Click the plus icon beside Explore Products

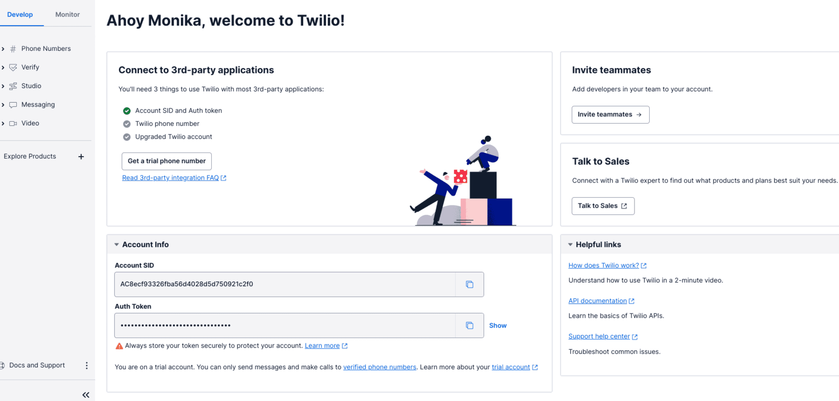81,156
